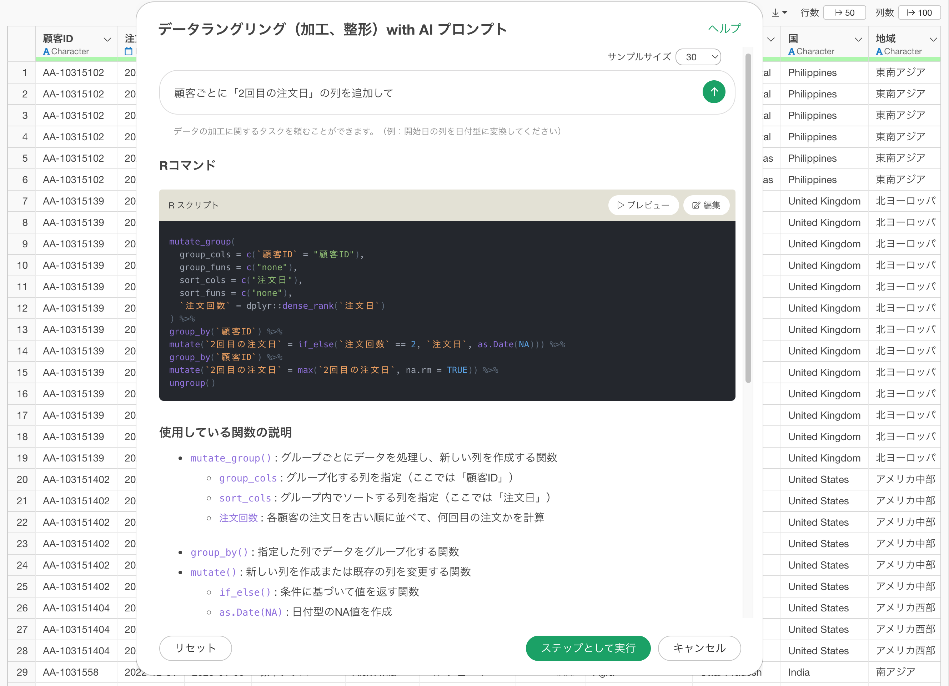949x686 pixels.
Task: Select India cell in row 29
Action: click(824, 672)
